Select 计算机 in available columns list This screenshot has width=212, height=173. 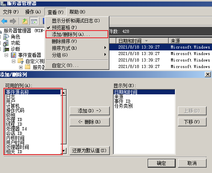click(33, 106)
